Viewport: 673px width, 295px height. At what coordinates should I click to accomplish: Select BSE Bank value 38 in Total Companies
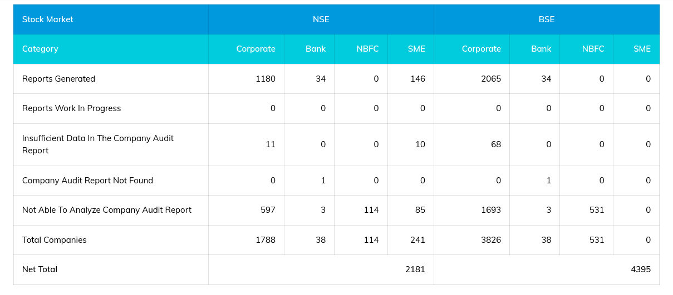click(x=546, y=240)
